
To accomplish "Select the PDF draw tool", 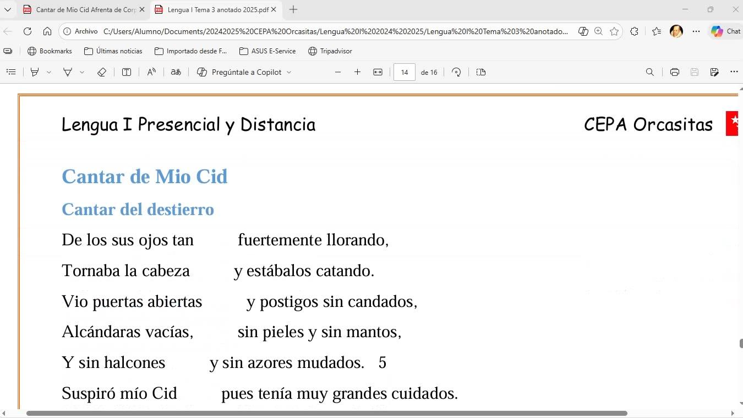I will [x=68, y=72].
